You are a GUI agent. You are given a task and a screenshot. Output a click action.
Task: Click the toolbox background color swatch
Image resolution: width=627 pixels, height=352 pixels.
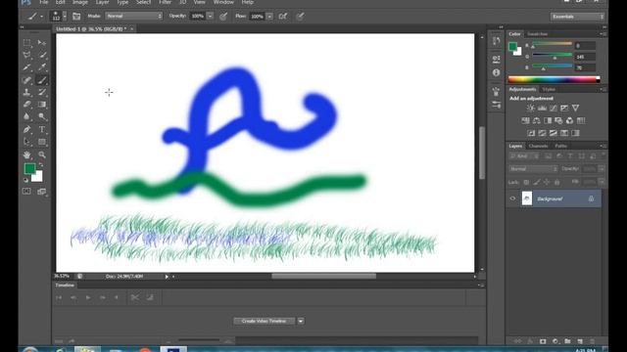[37, 177]
